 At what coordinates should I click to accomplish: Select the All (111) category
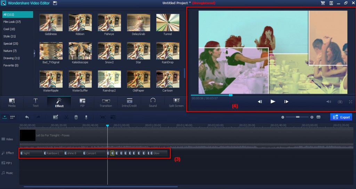18,15
